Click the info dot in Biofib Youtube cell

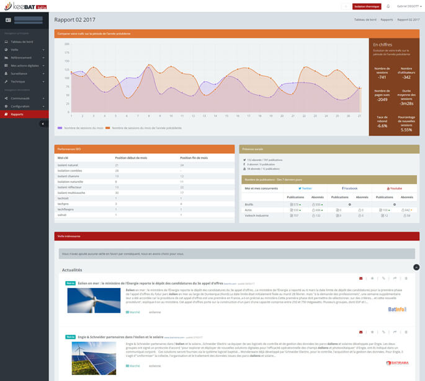pyautogui.click(x=395, y=204)
